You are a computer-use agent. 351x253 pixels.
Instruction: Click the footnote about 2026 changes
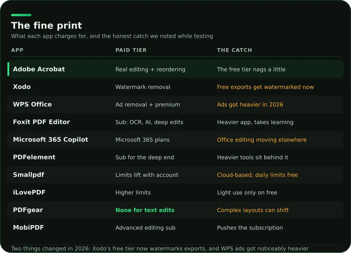coord(160,248)
